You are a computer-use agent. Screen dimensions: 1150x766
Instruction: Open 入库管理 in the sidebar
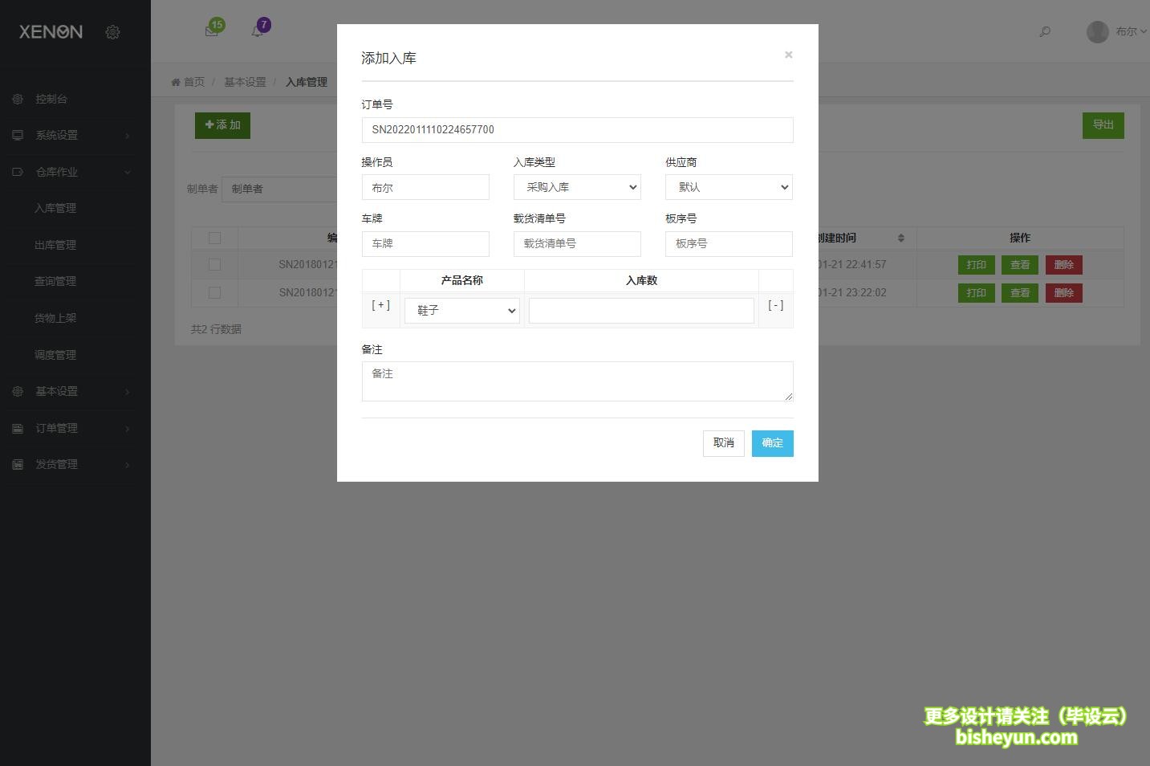(x=55, y=208)
